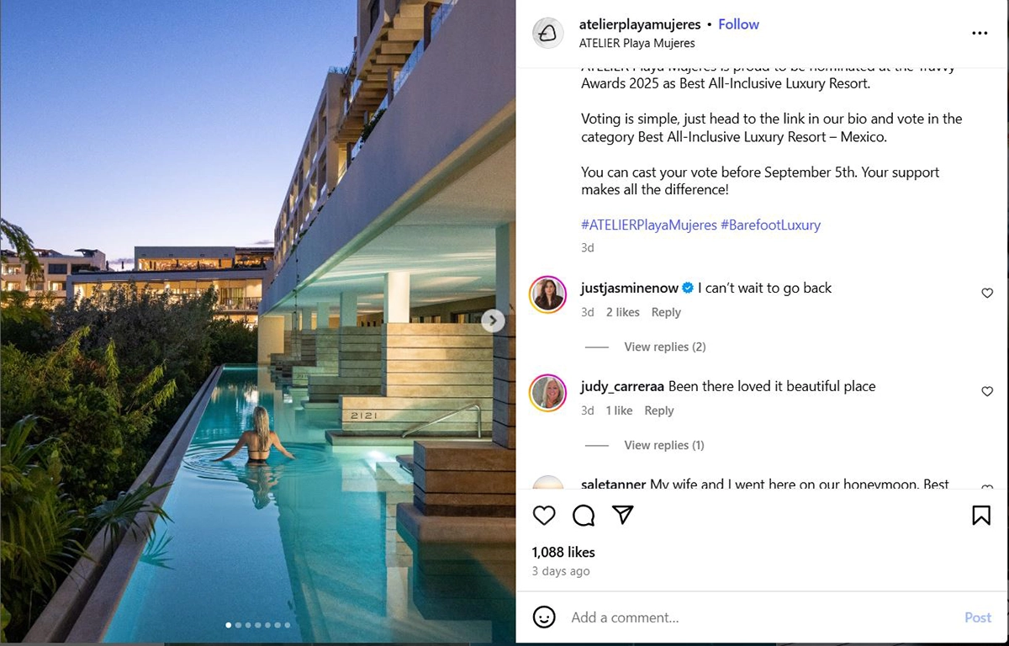Open justjasminenow's profile picture
This screenshot has width=1009, height=646.
547,294
